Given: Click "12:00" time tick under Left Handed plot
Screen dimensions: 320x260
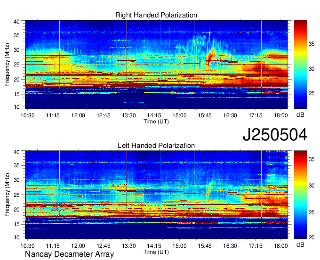Looking at the screenshot, I should click(78, 246).
